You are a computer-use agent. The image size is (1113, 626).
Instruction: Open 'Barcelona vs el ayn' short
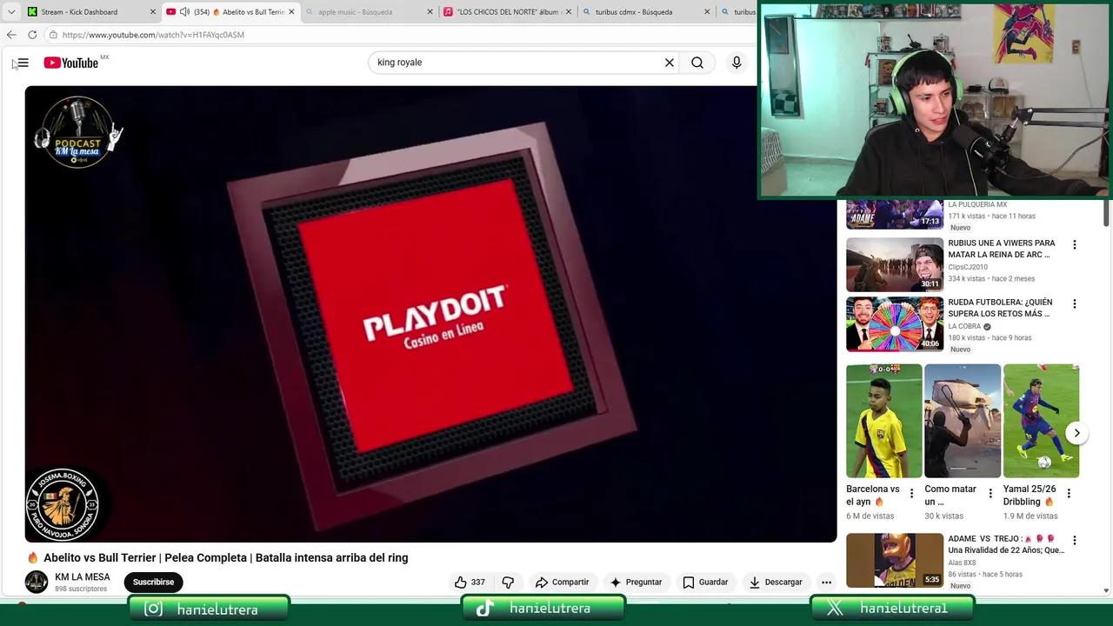click(x=884, y=421)
